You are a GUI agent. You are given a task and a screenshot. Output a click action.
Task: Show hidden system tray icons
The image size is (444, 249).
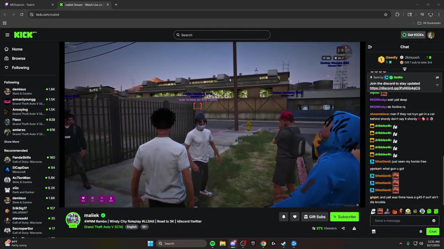(401, 243)
